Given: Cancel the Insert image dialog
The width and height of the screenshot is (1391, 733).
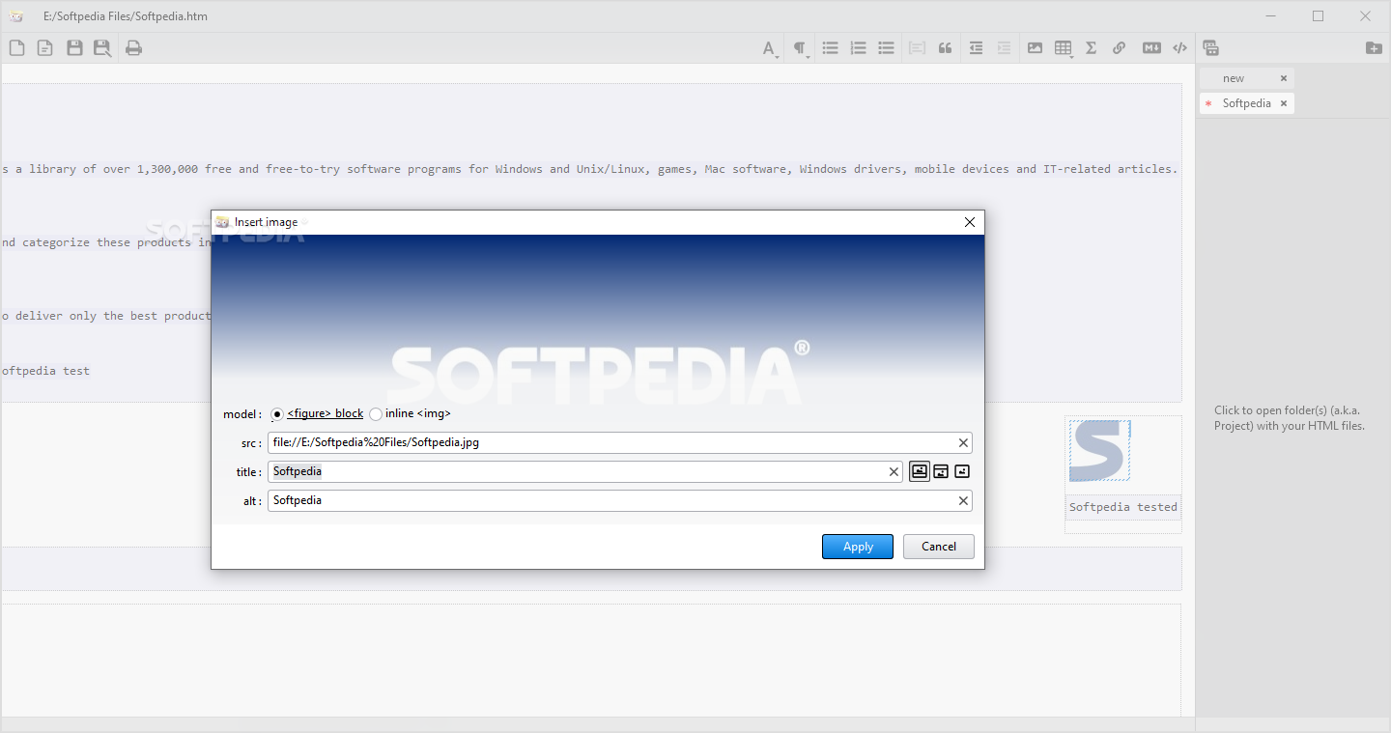Looking at the screenshot, I should 939,547.
